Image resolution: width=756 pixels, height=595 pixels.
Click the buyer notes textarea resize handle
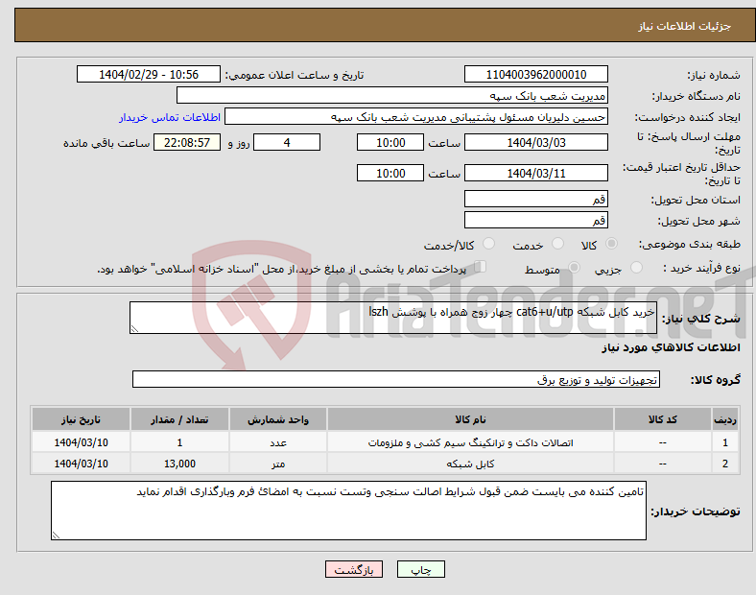tap(56, 535)
